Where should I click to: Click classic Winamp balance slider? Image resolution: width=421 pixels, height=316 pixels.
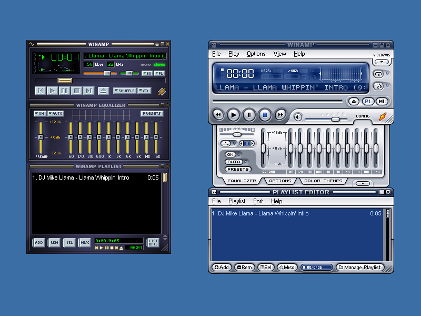point(129,73)
